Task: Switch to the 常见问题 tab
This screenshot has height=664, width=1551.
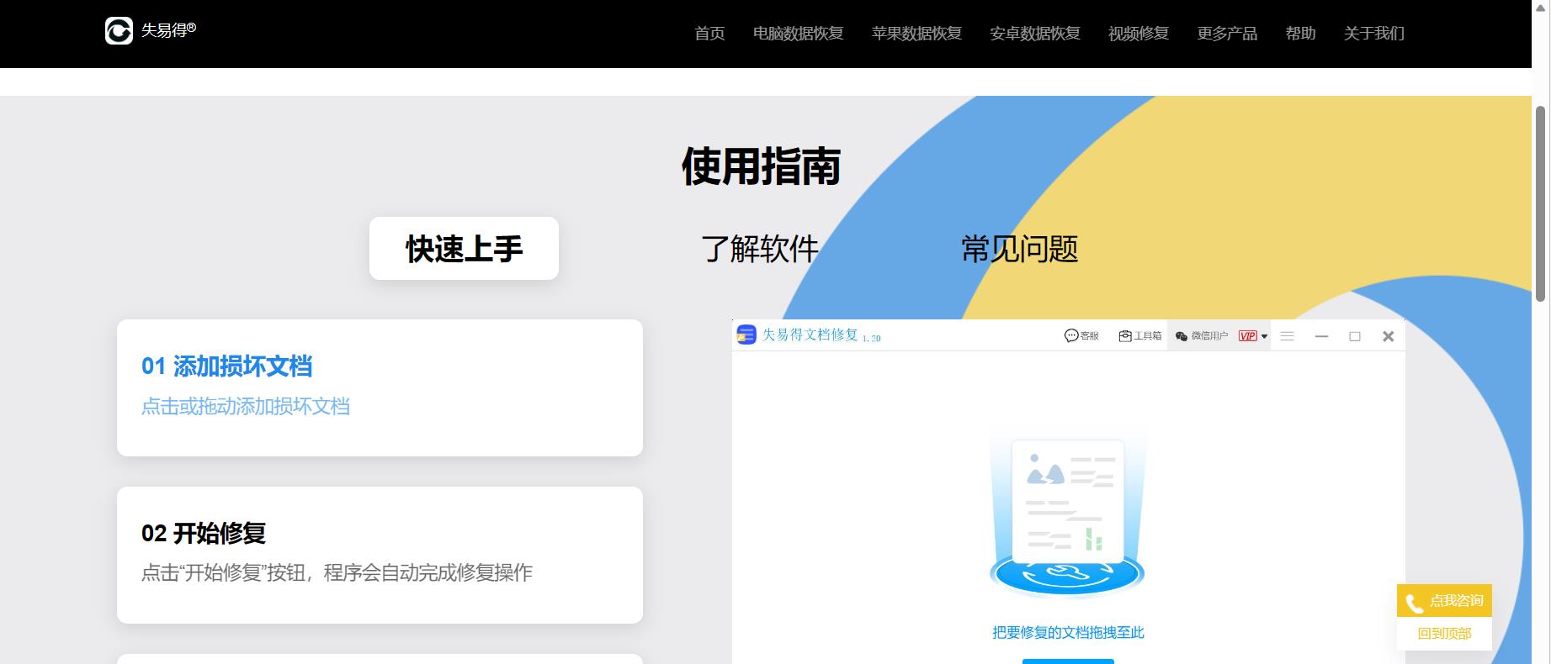Action: click(1020, 249)
